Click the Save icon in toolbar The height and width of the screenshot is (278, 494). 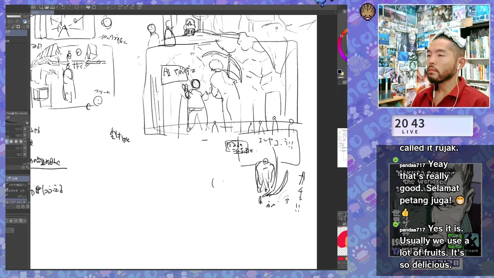[52, 7]
